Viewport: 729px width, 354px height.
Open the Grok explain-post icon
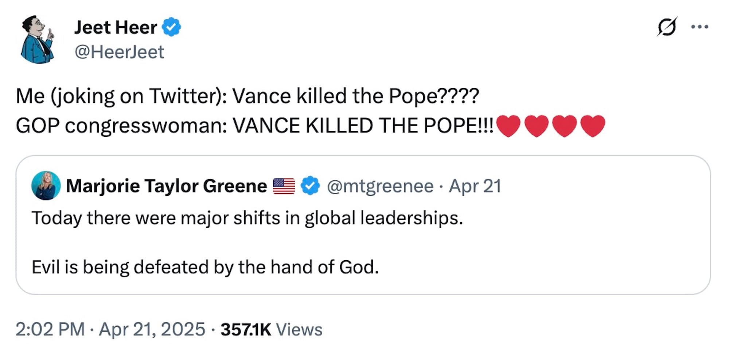[x=667, y=27]
